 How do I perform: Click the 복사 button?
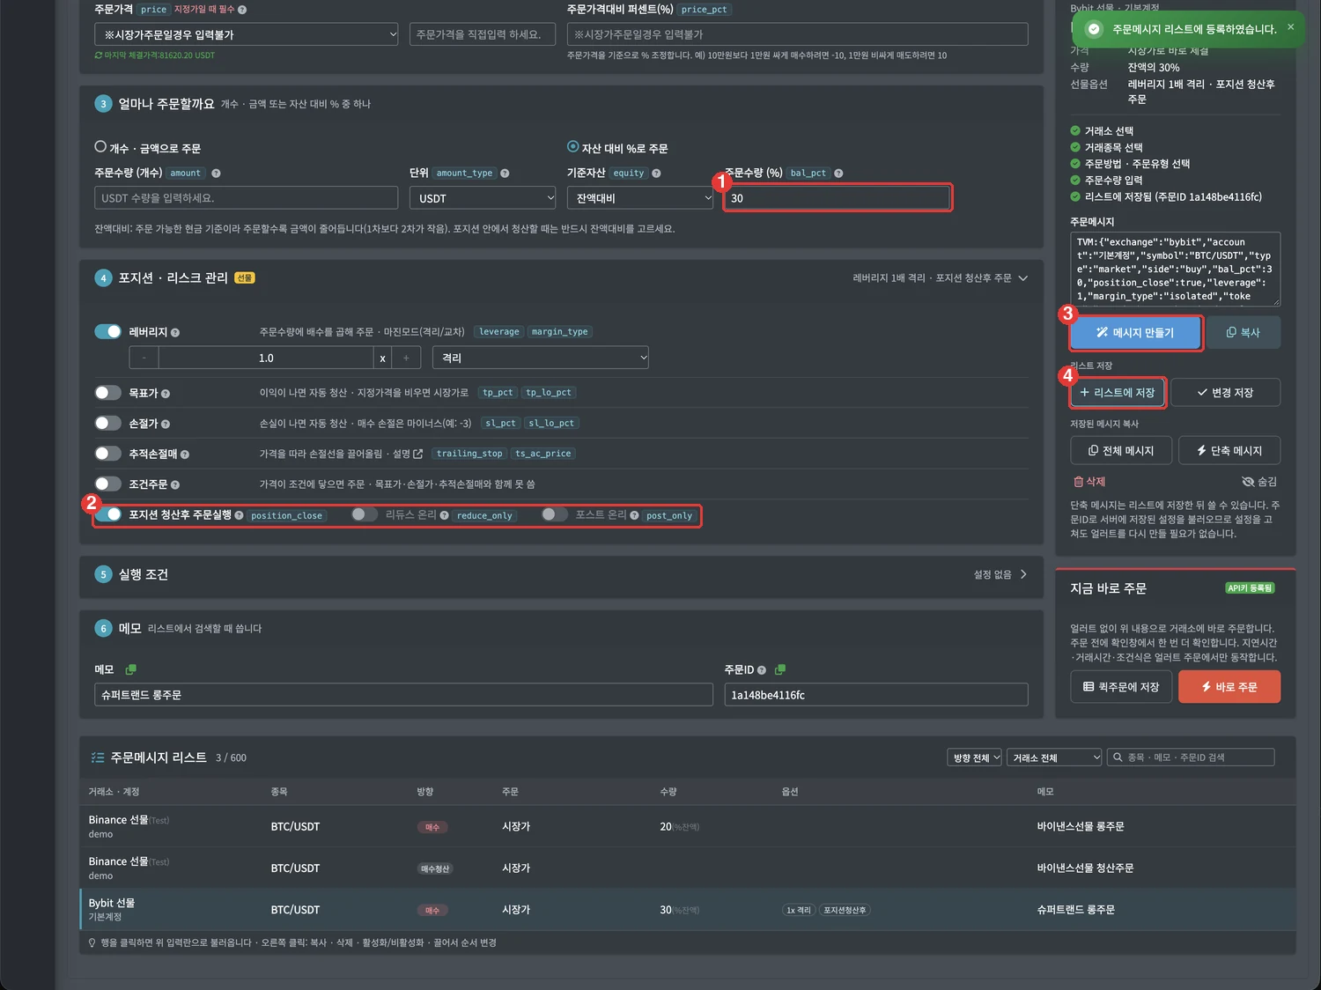(x=1244, y=333)
